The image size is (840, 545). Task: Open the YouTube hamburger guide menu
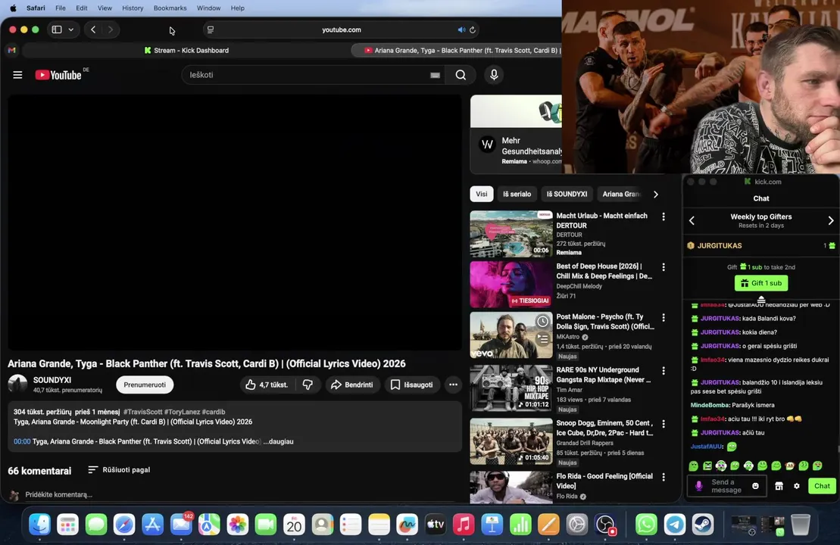click(17, 75)
